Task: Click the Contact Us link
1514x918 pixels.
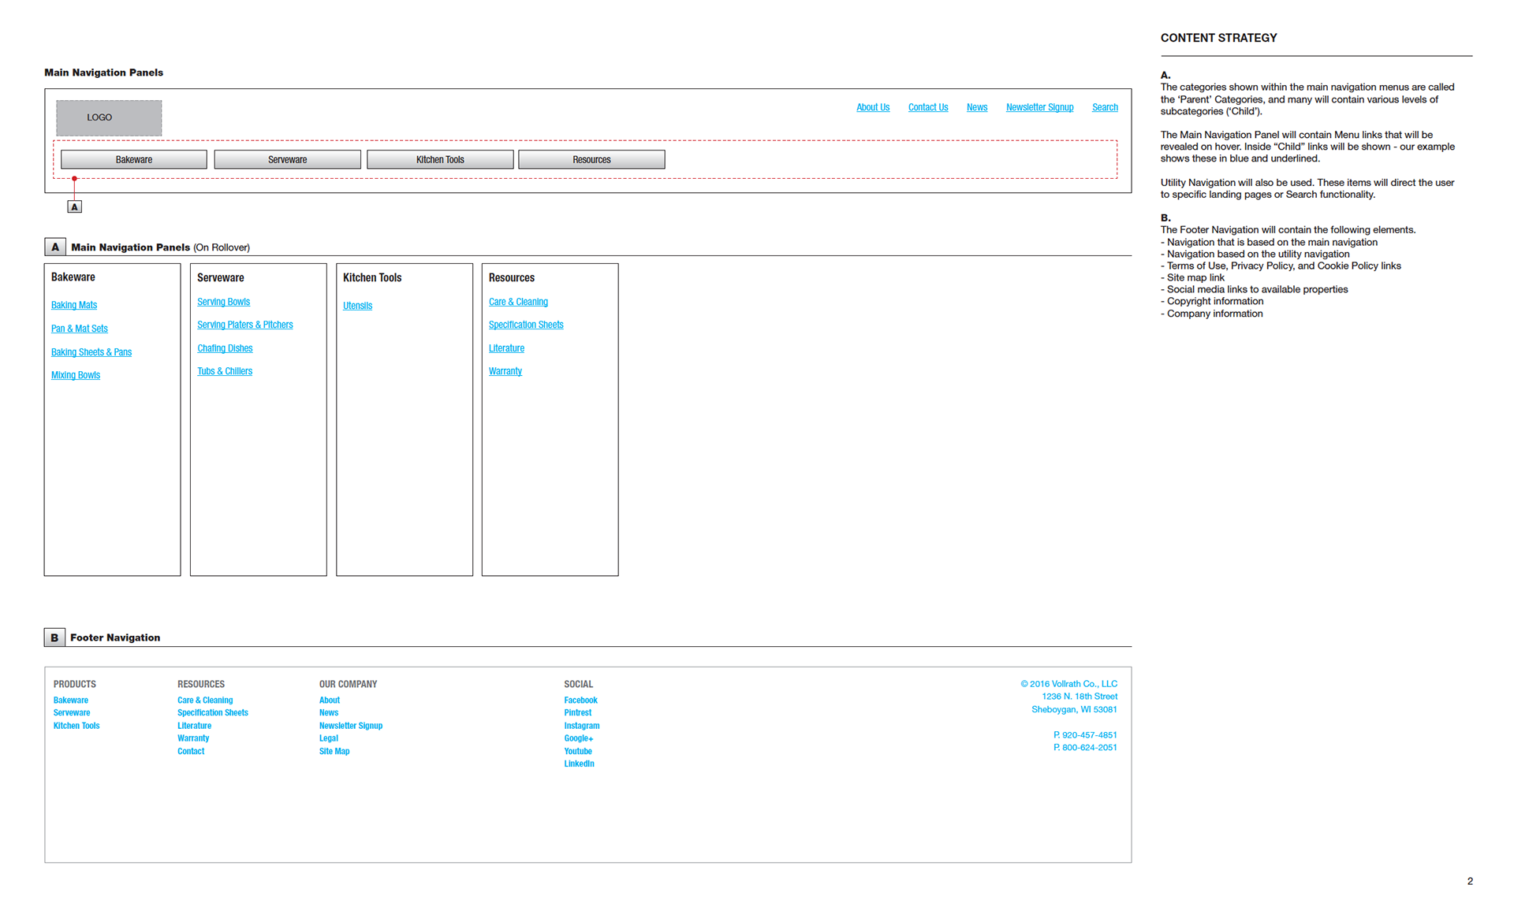Action: [x=927, y=107]
